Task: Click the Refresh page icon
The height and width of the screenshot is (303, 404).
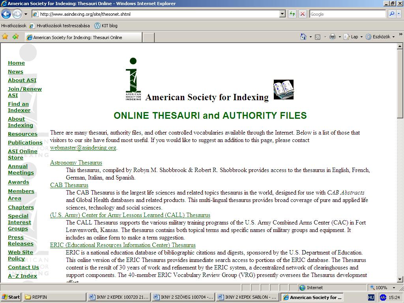Action: click(292, 14)
